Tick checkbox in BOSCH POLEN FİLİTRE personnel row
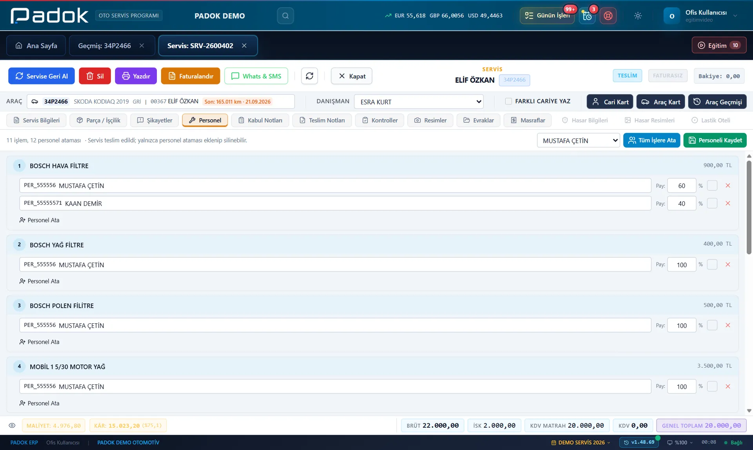753x450 pixels. coord(712,325)
